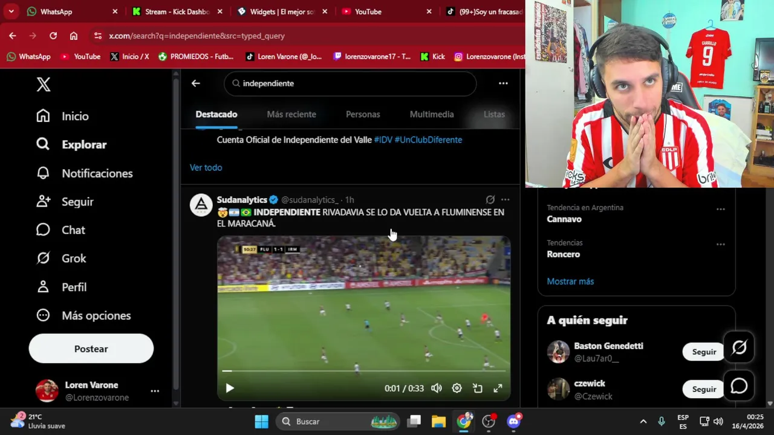Screen dimensions: 774x435
Task: Switch to Listas tab
Action: pos(494,114)
